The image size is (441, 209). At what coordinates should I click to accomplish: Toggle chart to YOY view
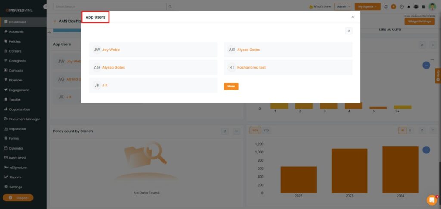coord(255,131)
